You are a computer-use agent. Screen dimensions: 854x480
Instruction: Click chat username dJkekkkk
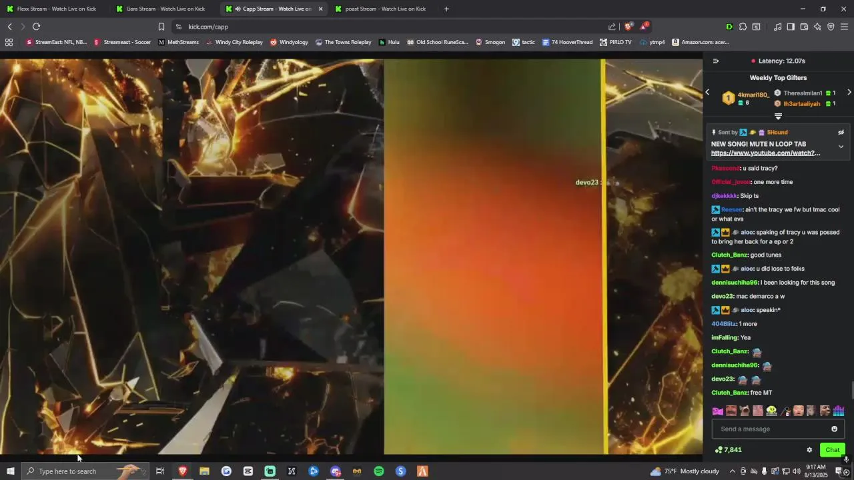point(724,196)
